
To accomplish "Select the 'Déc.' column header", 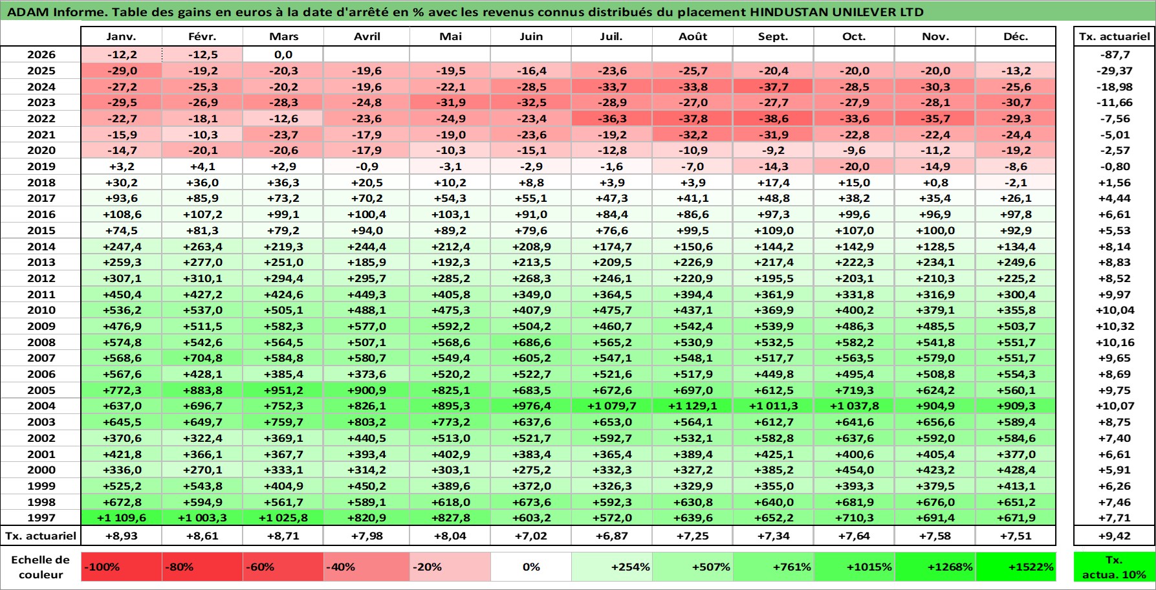I will point(1016,37).
